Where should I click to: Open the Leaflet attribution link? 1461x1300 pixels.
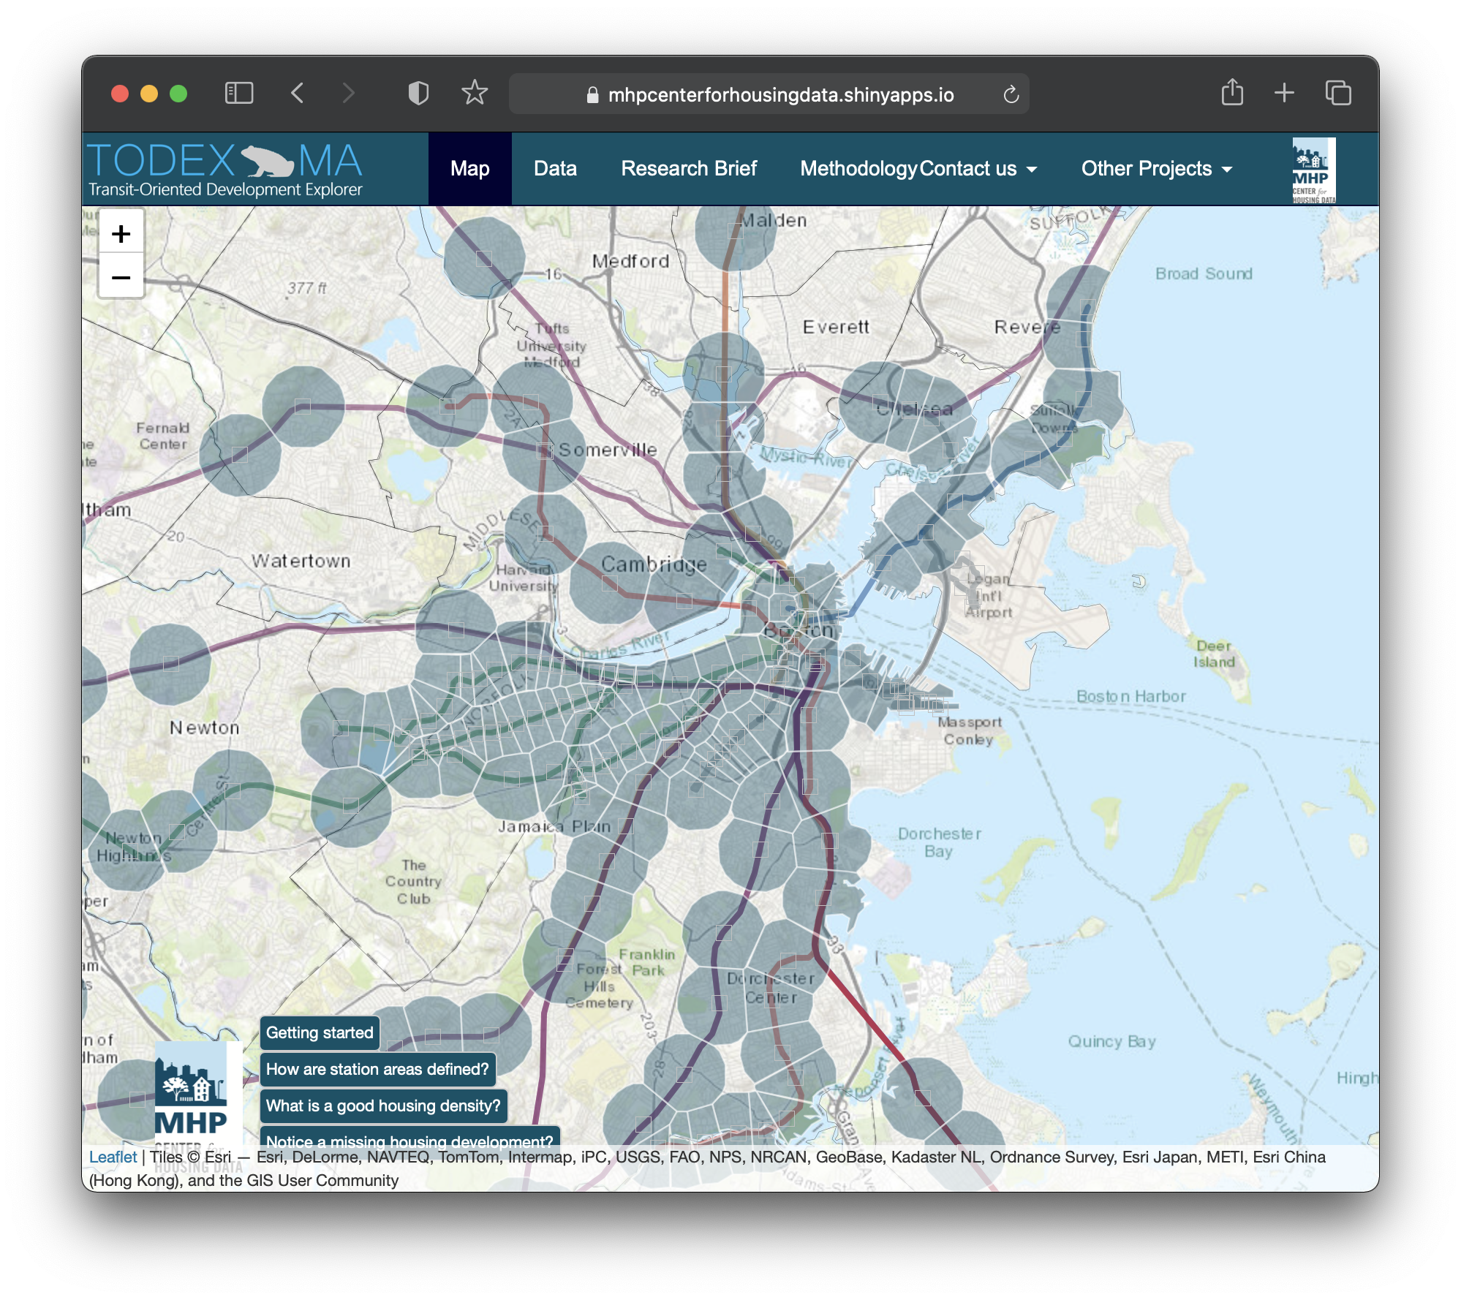113,1157
